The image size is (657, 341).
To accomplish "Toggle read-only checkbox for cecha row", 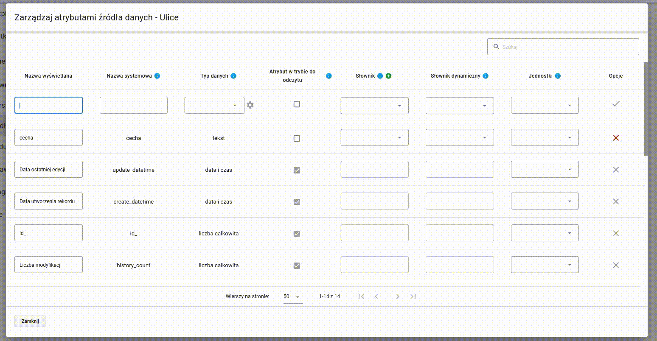I will [x=297, y=138].
